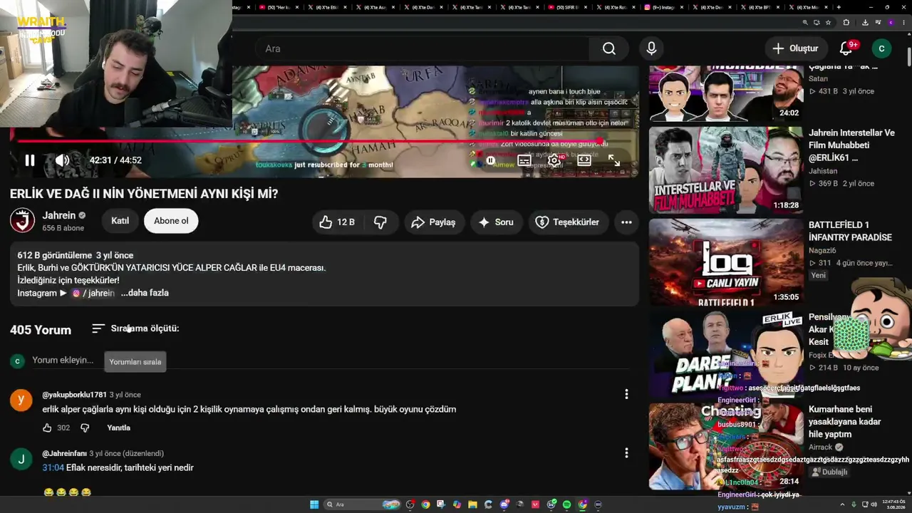Like the video with thumbs up
This screenshot has width=912, height=513.
[x=338, y=222]
